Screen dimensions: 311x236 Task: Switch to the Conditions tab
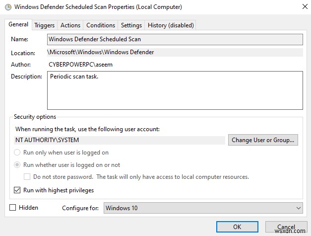coord(101,25)
